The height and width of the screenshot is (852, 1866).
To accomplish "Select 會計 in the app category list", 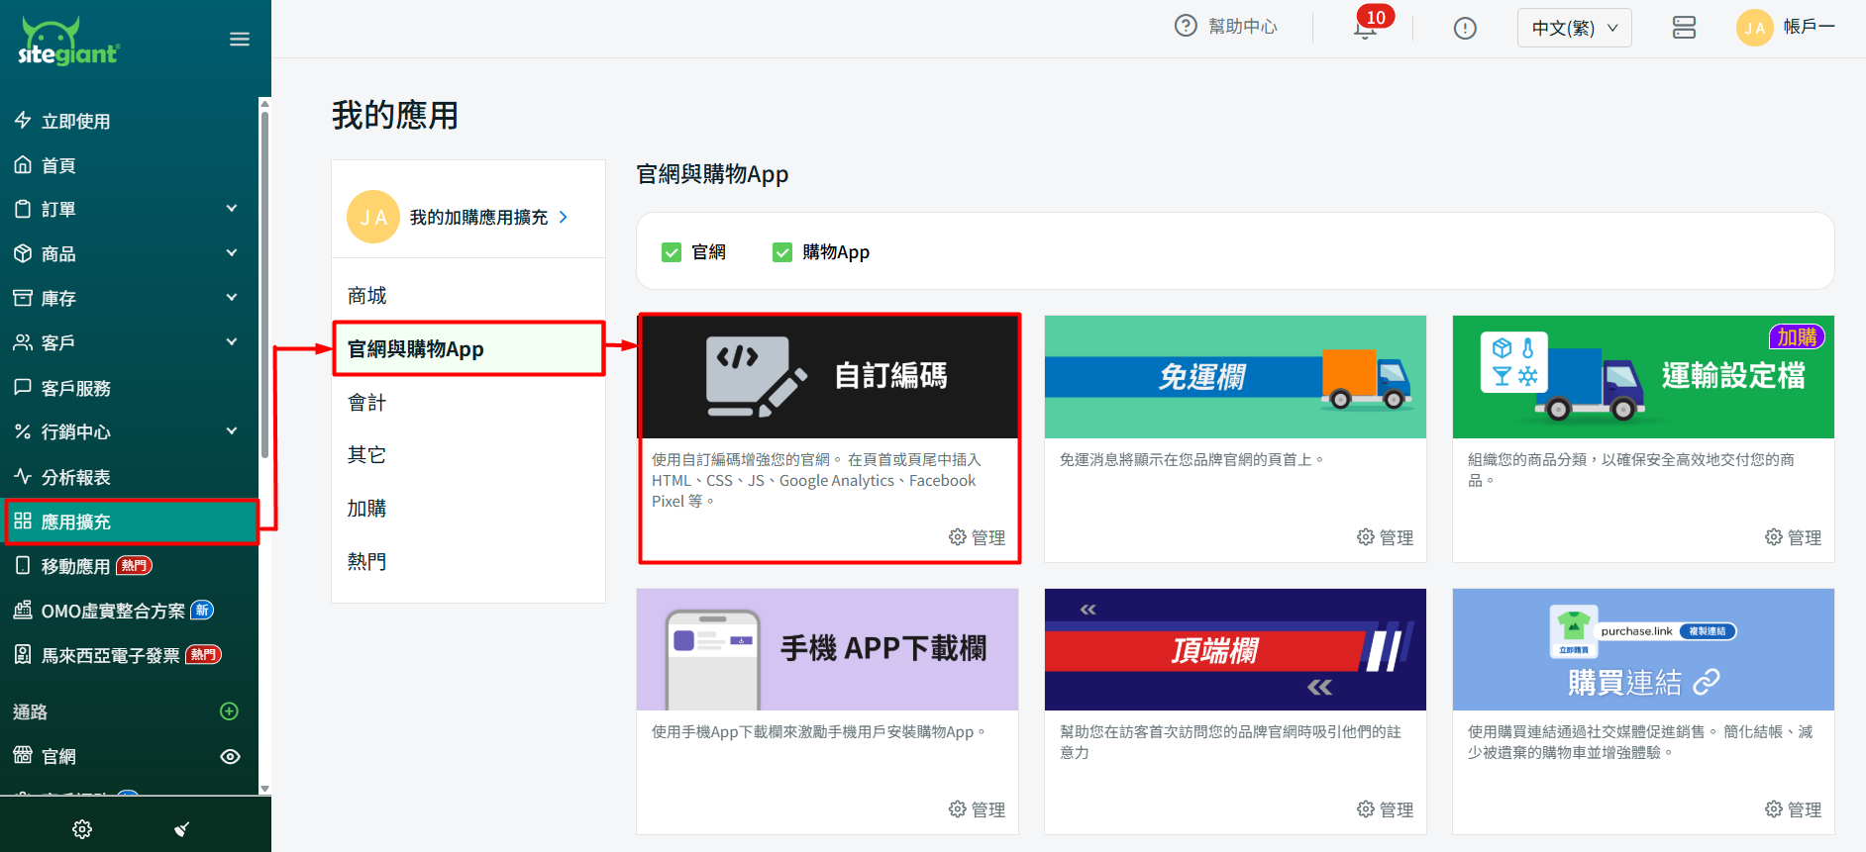I will tap(367, 403).
